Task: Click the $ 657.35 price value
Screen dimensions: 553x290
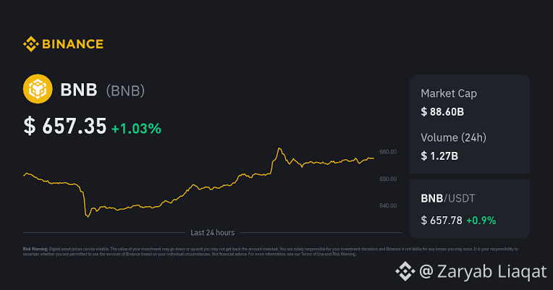Action: coord(65,126)
